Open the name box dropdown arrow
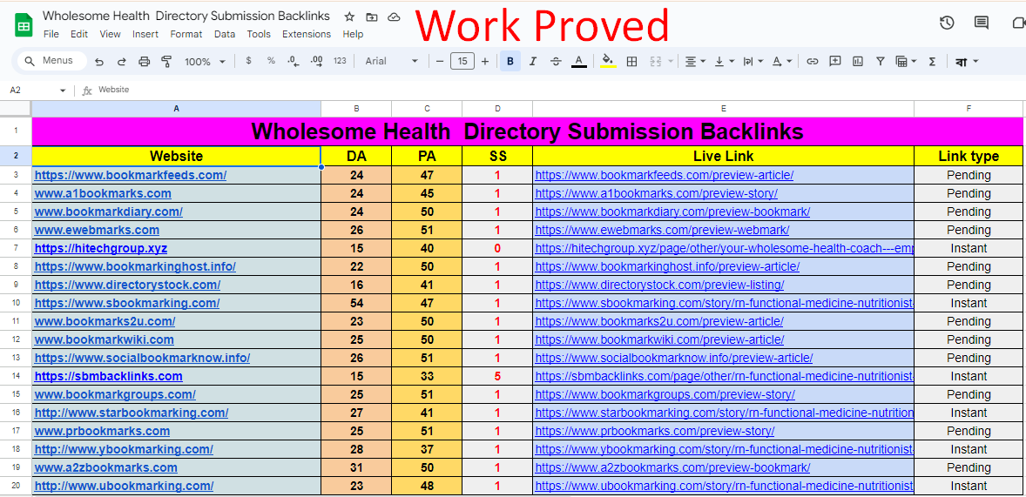The width and height of the screenshot is (1026, 497). pos(63,91)
